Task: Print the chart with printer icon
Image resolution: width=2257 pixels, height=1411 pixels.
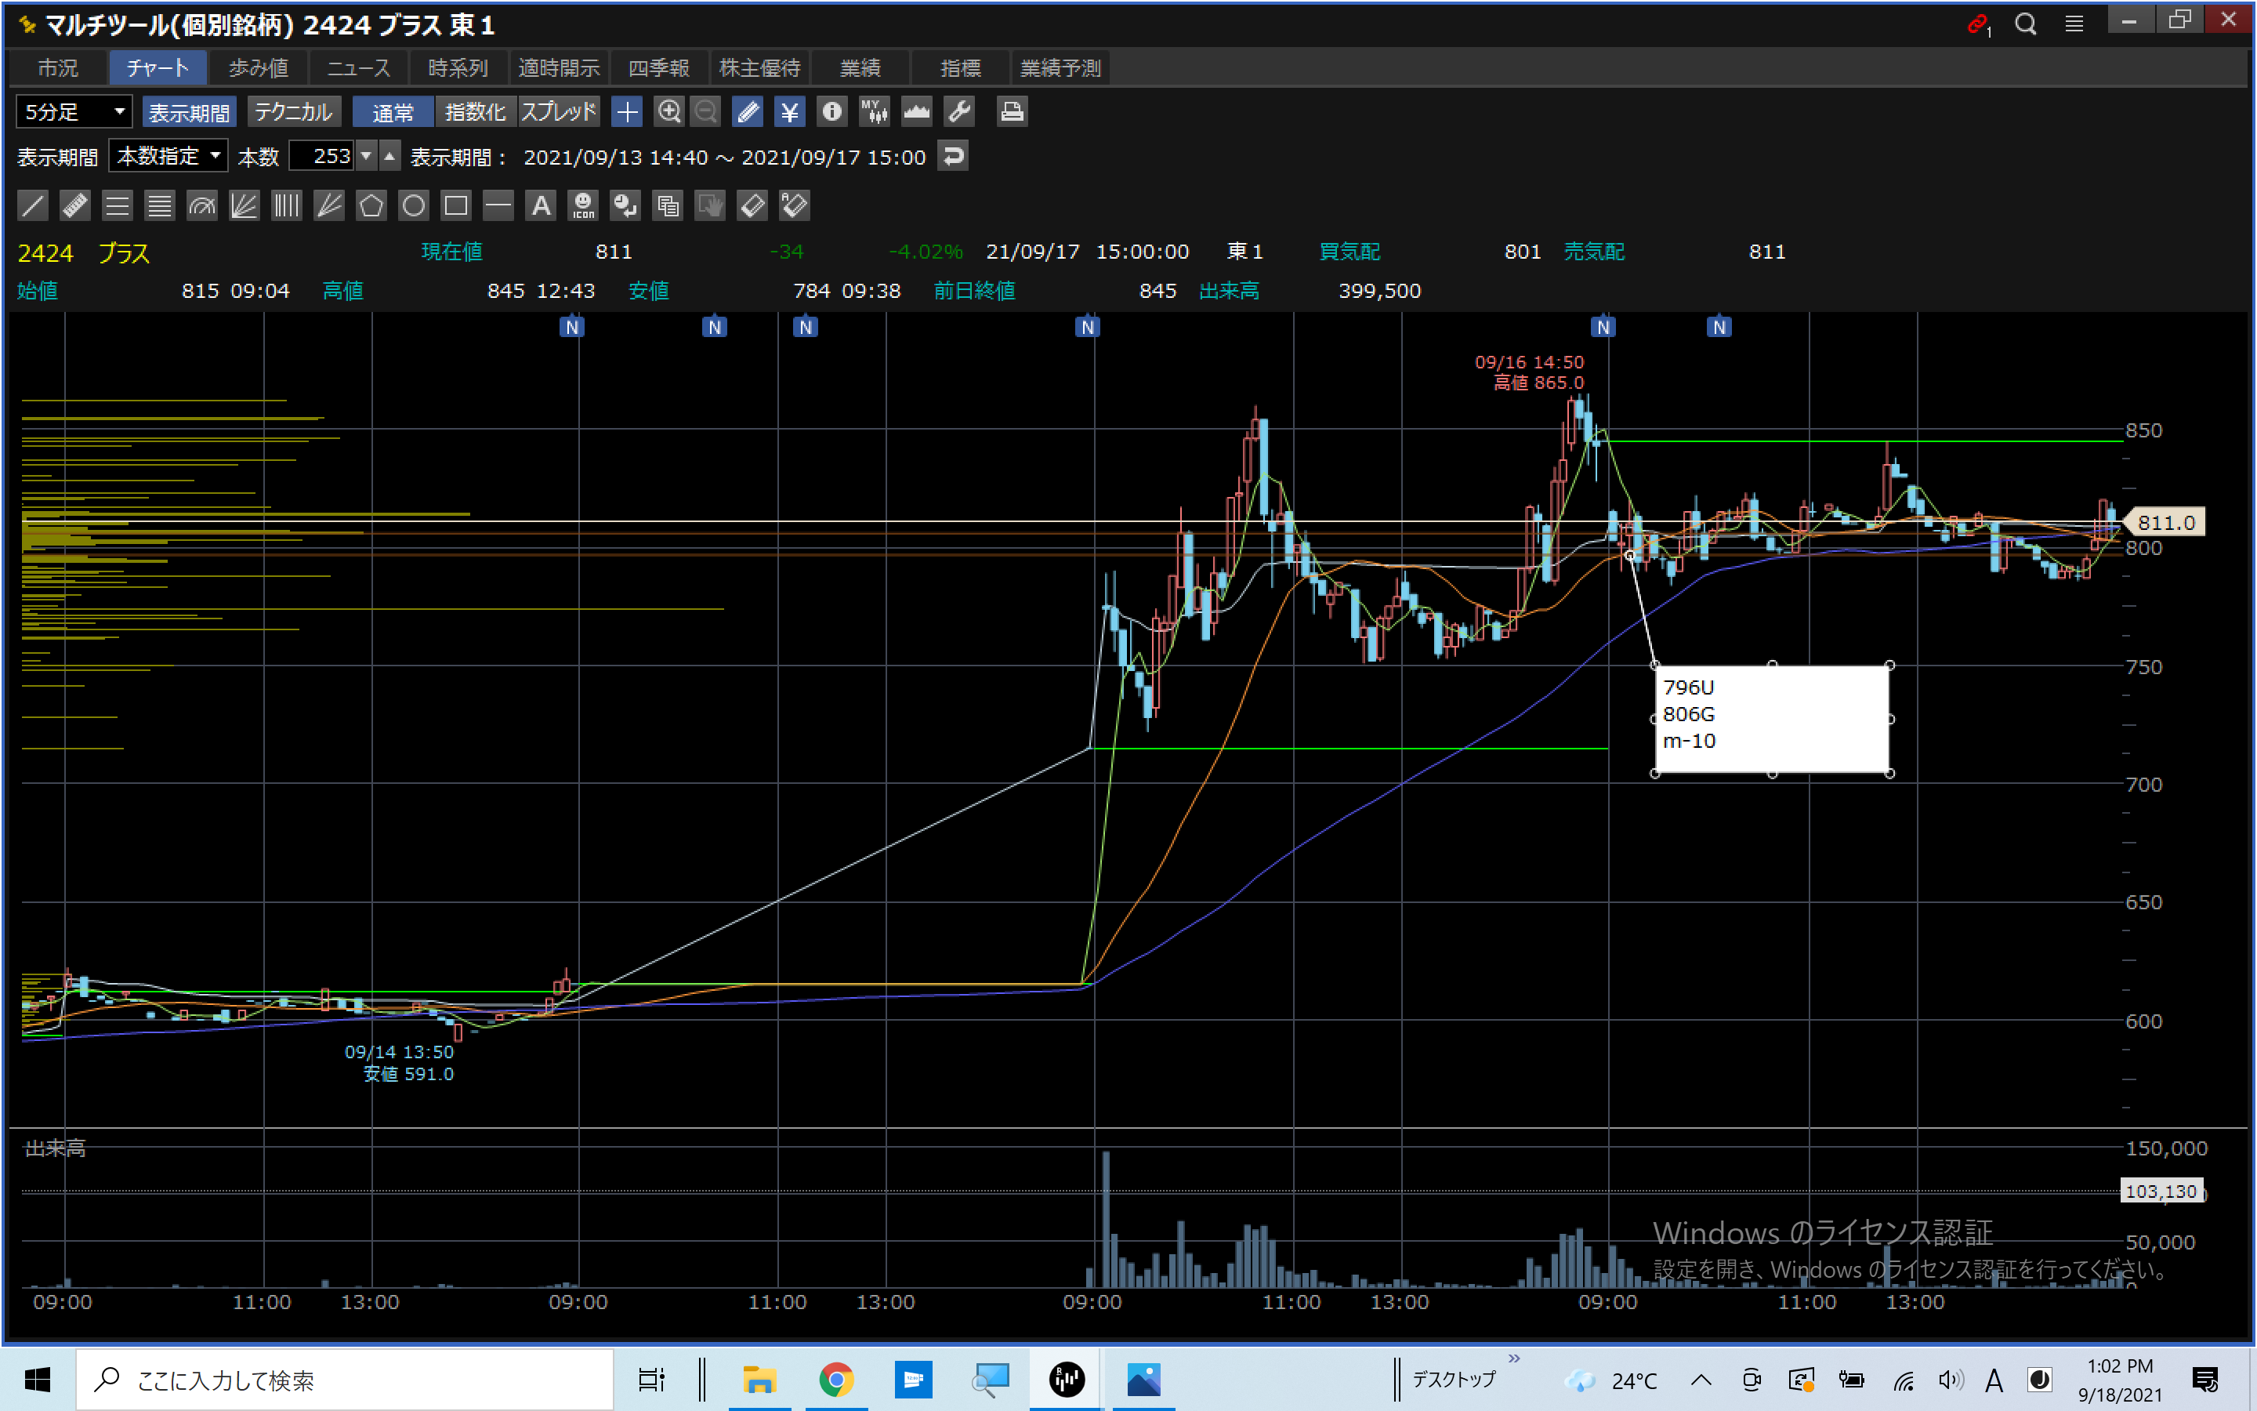Action: pyautogui.click(x=1012, y=112)
